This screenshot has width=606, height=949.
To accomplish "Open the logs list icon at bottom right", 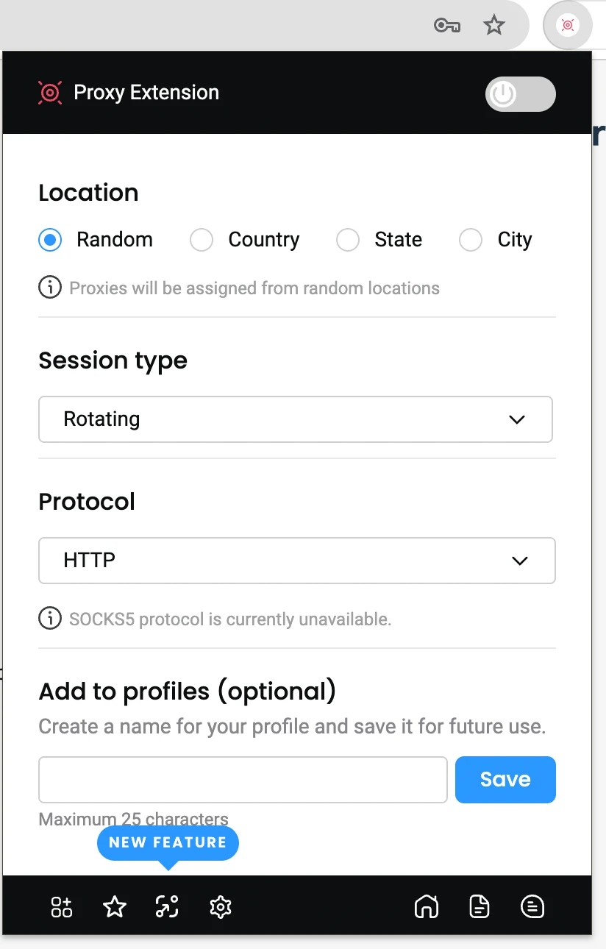I will pyautogui.click(x=532, y=907).
